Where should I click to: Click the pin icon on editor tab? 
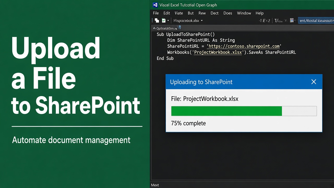(180, 28)
